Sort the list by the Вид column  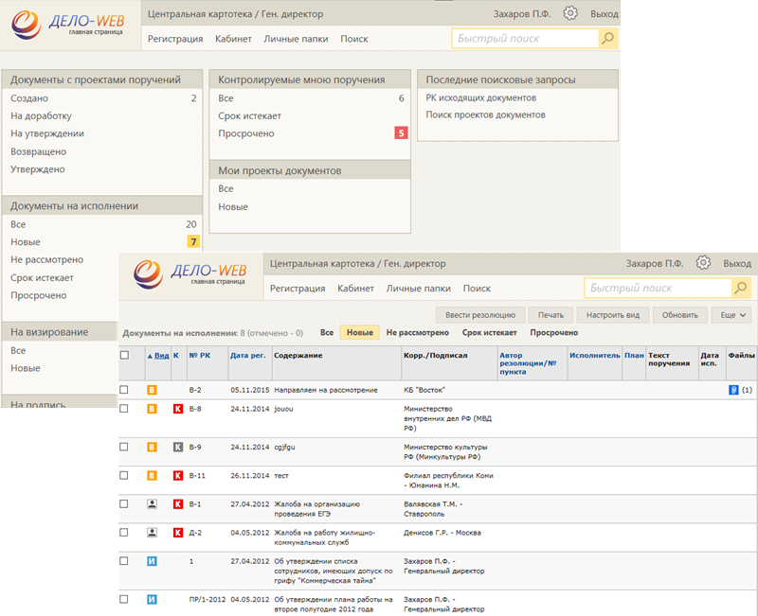pyautogui.click(x=161, y=356)
